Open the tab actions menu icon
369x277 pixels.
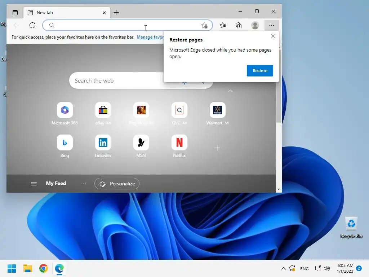click(15, 13)
